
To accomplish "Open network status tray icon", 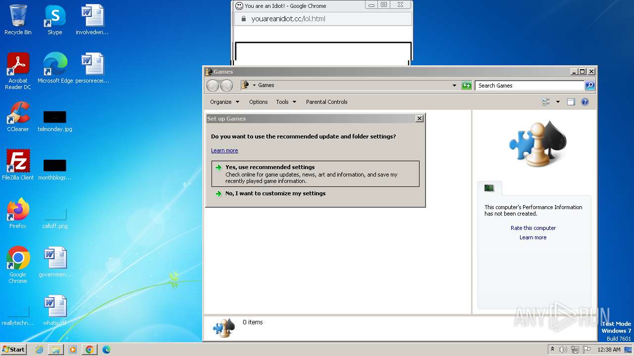I will pos(575,350).
